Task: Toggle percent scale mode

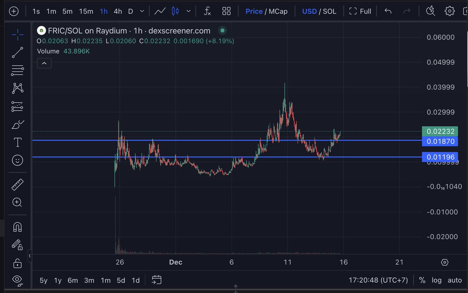Action: [422, 280]
